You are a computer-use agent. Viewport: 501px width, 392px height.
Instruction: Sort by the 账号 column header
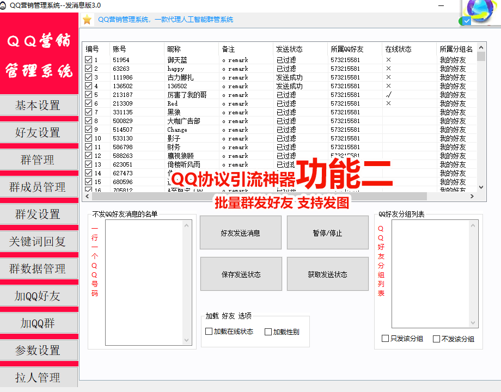137,49
